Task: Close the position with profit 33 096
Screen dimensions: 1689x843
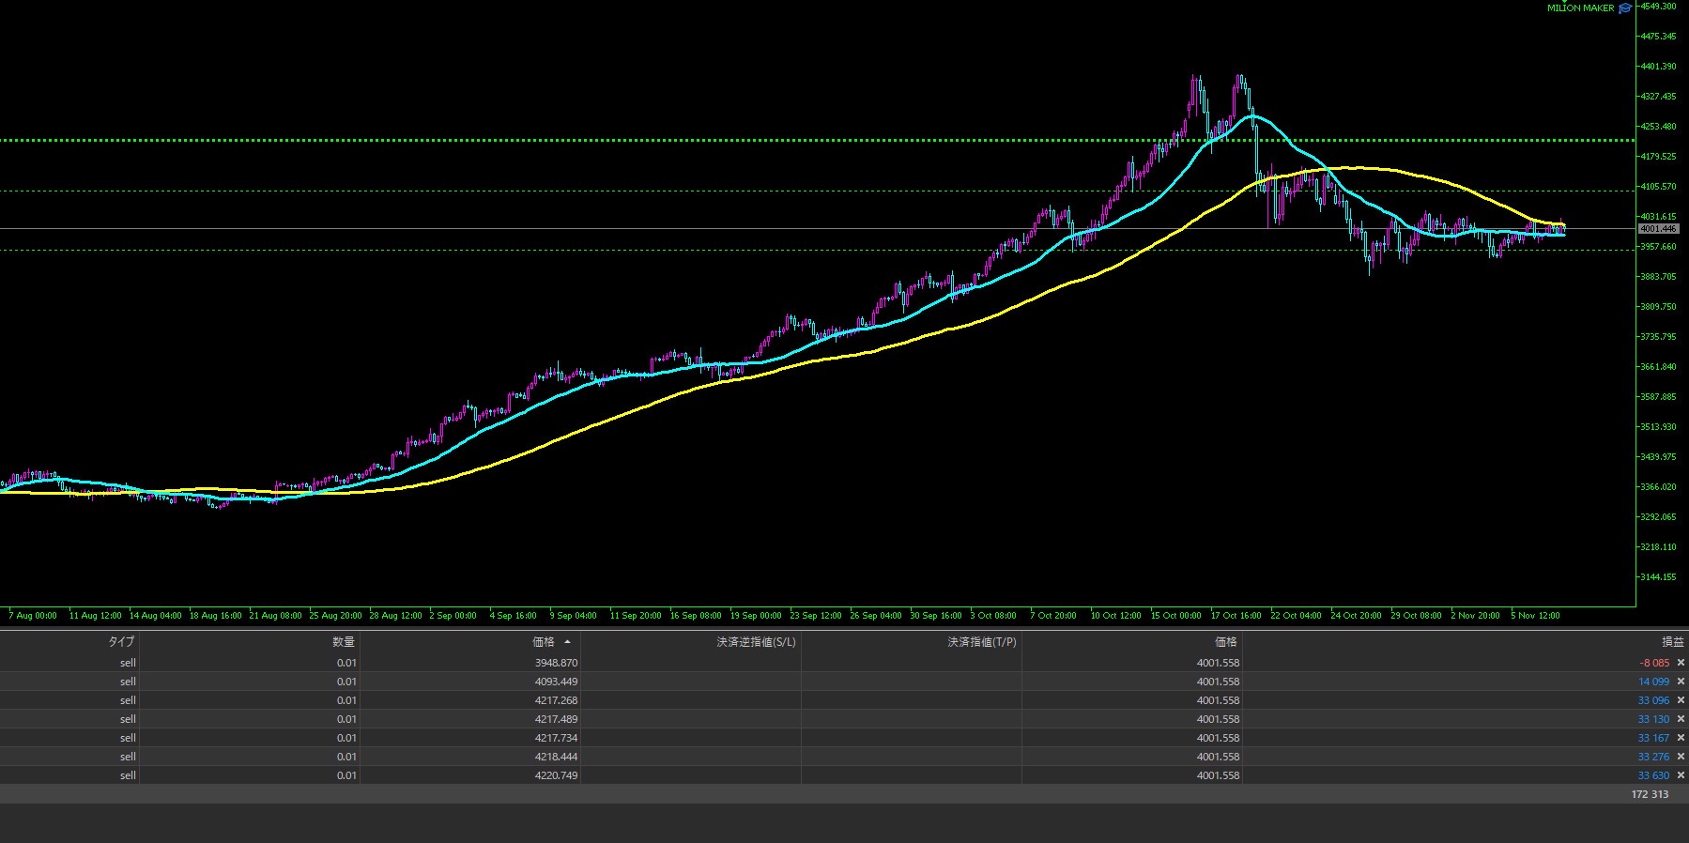Action: click(1681, 700)
